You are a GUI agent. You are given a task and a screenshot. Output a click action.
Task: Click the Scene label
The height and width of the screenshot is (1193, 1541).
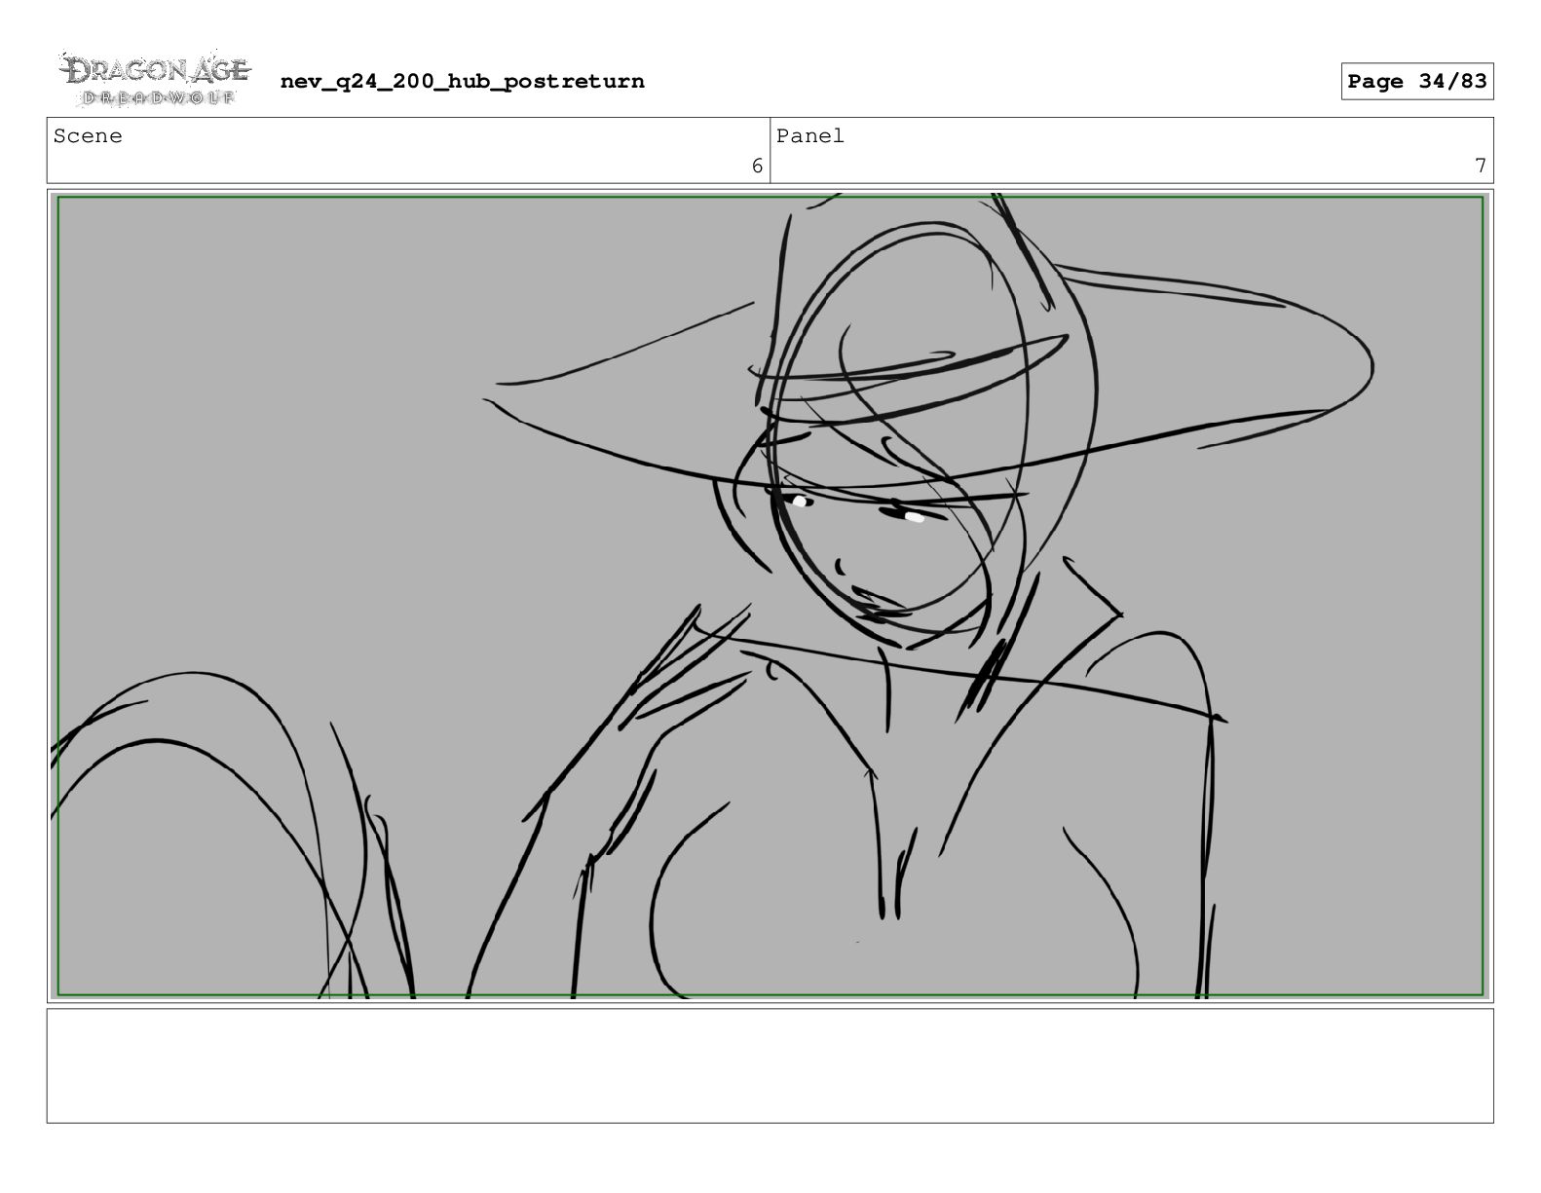click(x=88, y=136)
